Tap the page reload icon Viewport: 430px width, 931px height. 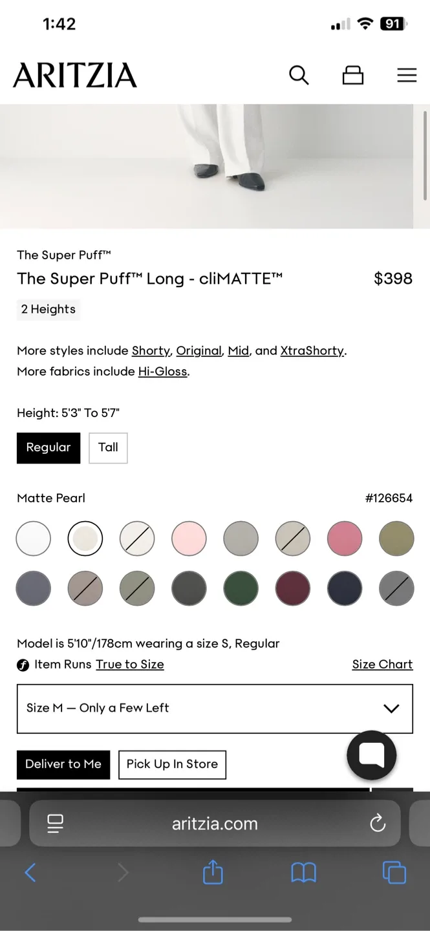click(378, 823)
